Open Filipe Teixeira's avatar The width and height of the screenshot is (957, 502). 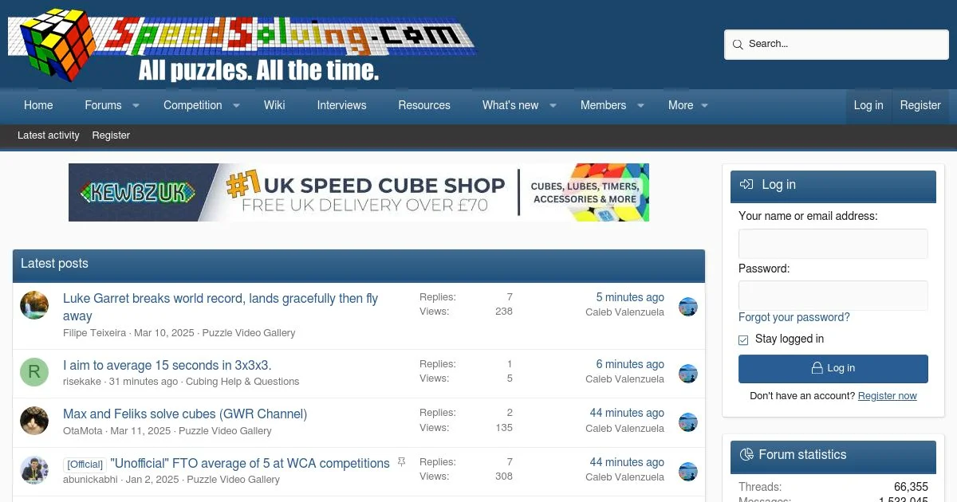click(x=34, y=305)
